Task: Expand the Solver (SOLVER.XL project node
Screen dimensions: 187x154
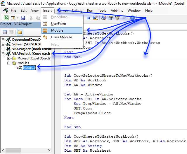Action: coord(3,44)
